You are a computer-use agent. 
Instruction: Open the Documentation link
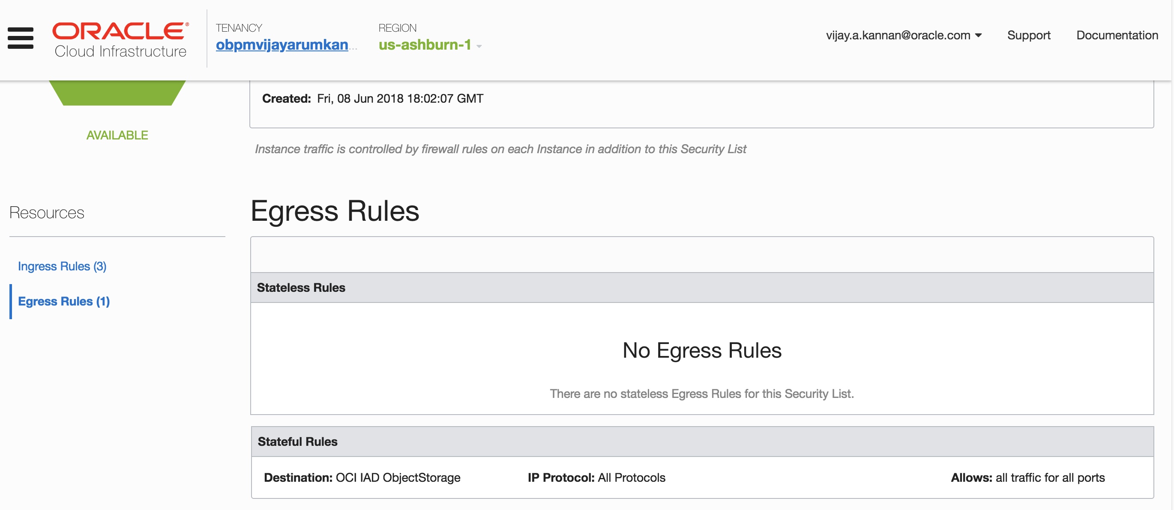(x=1117, y=35)
